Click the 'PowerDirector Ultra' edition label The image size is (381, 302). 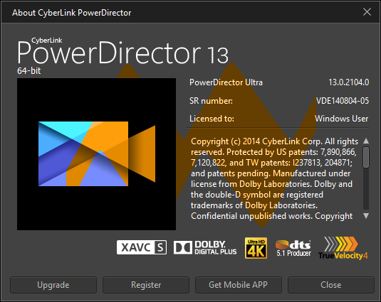tap(226, 82)
